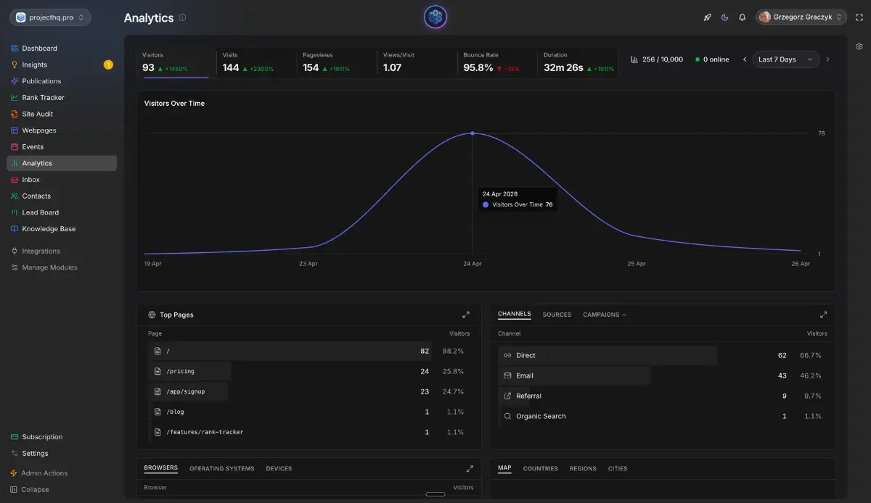Switch to the Operating Systems tab
Viewport: 871px width, 503px height.
pos(221,469)
